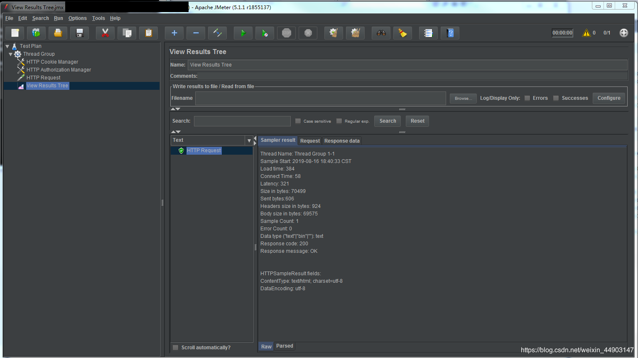Click the Copy icon
Image resolution: width=638 pixels, height=358 pixels.
click(127, 33)
